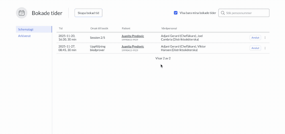Click the Visar 2 av 2 text

(163, 58)
